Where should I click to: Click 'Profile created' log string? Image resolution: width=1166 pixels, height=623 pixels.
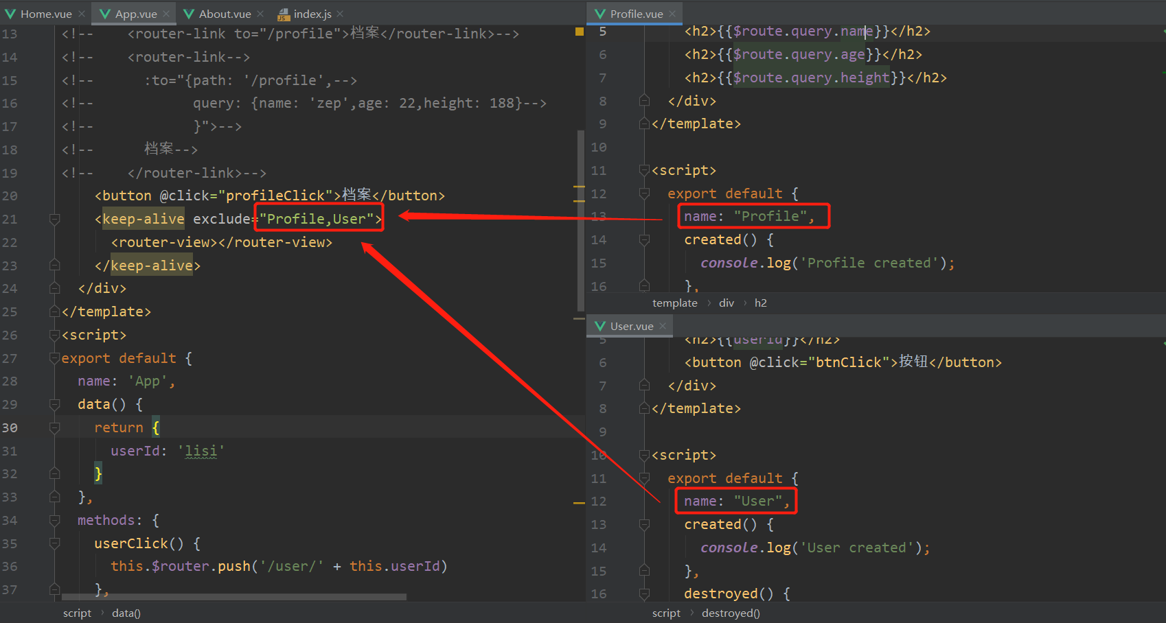(869, 263)
